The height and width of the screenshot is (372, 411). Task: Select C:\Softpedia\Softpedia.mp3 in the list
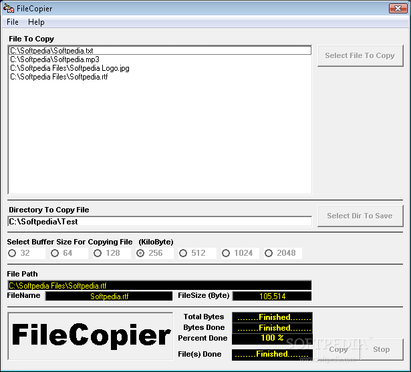(160, 59)
